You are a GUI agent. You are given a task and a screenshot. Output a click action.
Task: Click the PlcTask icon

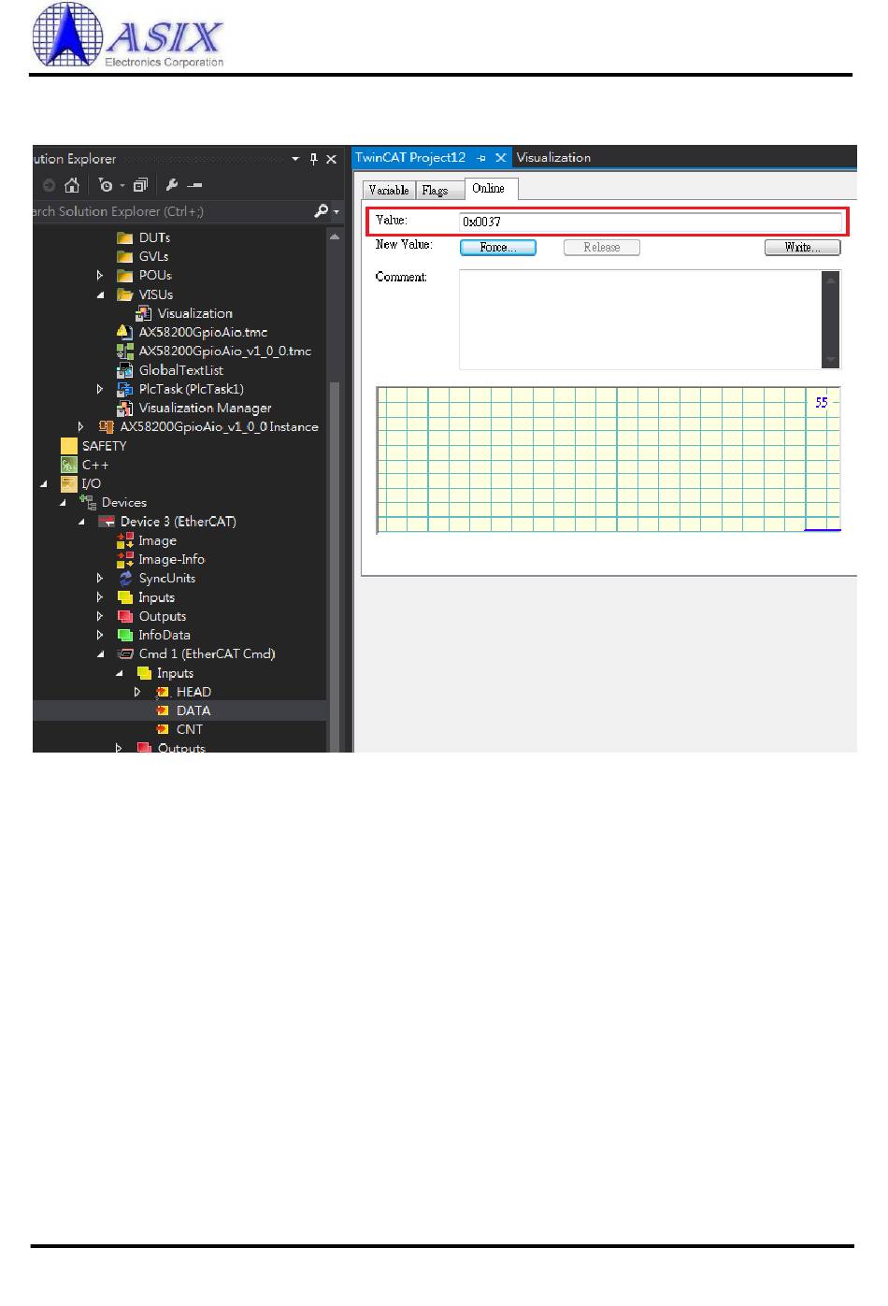point(124,389)
